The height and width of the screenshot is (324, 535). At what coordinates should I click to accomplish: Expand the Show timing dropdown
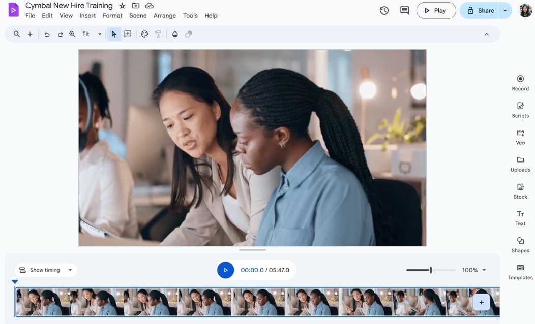coord(70,270)
